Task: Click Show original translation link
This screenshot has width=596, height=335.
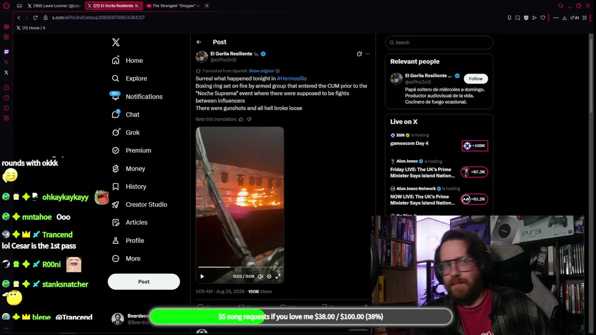Action: click(261, 71)
